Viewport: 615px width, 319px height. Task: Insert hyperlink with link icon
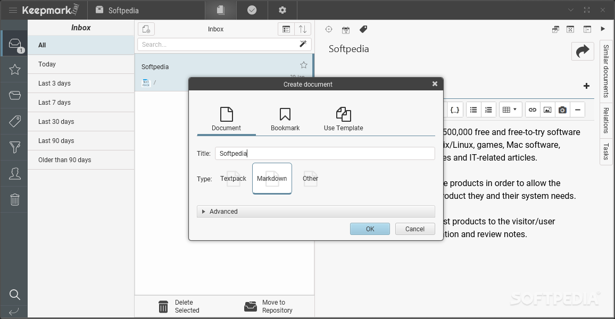[532, 110]
